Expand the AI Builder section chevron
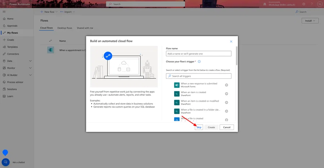 pos(30,75)
